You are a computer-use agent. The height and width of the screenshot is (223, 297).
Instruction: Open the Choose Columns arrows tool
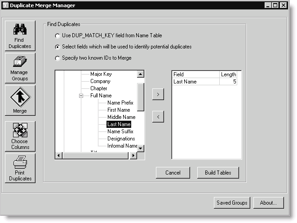click(20, 136)
